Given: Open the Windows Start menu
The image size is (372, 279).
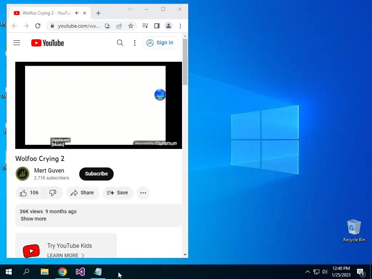Looking at the screenshot, I should [9, 272].
